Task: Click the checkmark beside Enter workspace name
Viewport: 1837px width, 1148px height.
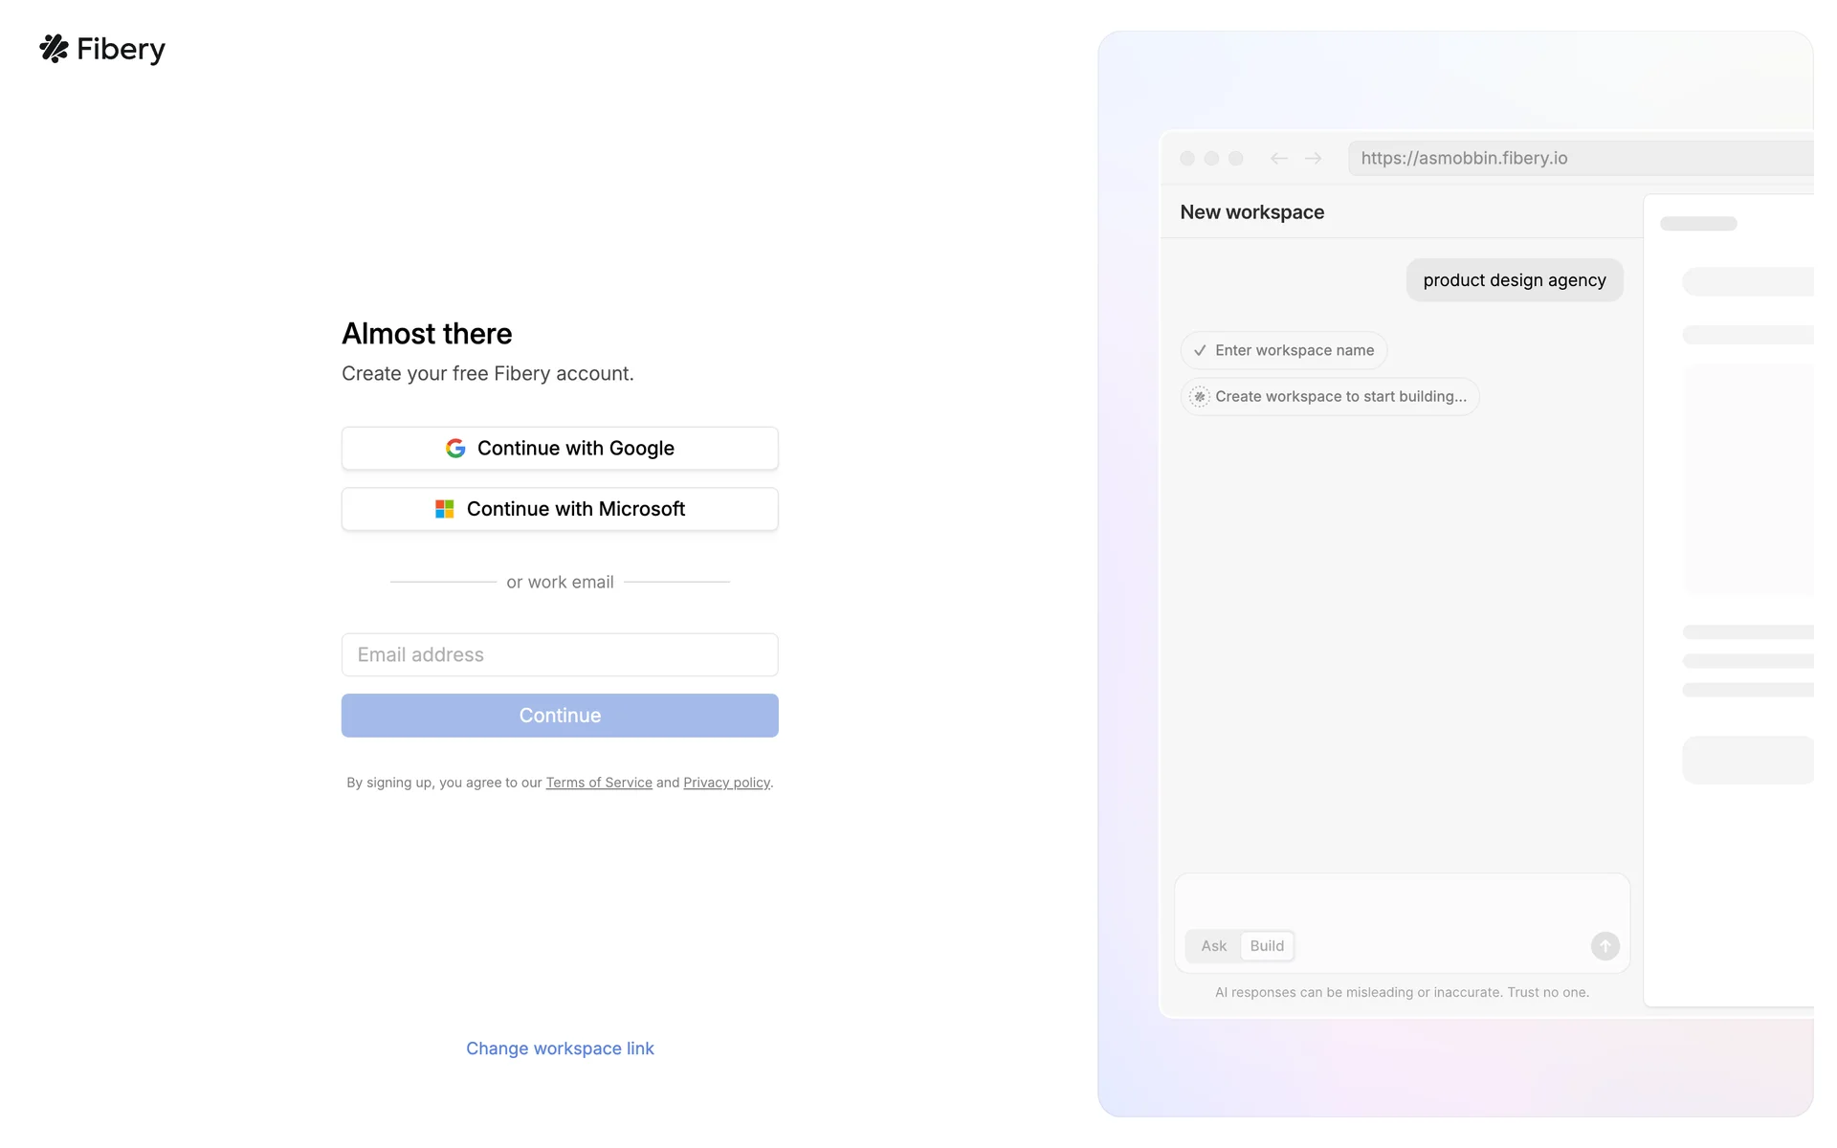Action: click(1200, 351)
